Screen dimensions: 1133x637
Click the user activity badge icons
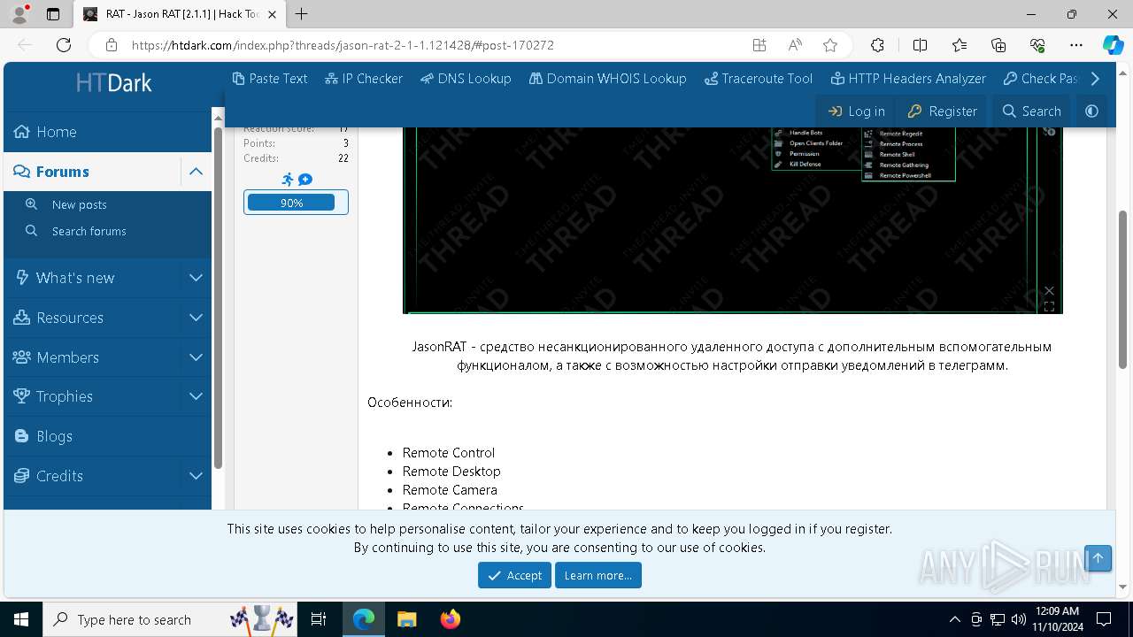[x=296, y=180]
